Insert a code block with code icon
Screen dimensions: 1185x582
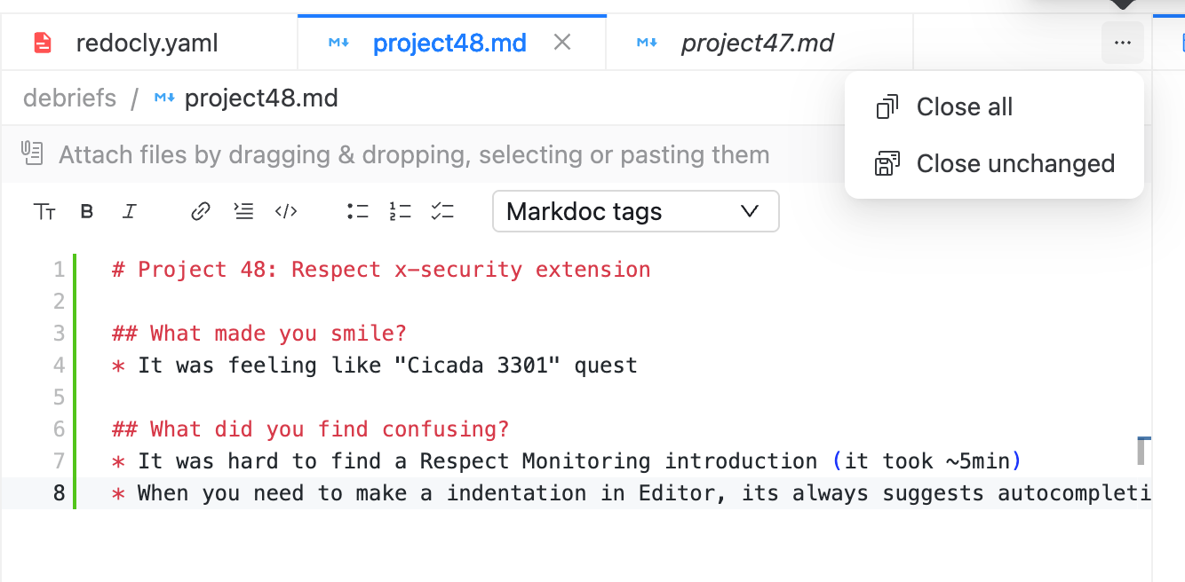[286, 211]
